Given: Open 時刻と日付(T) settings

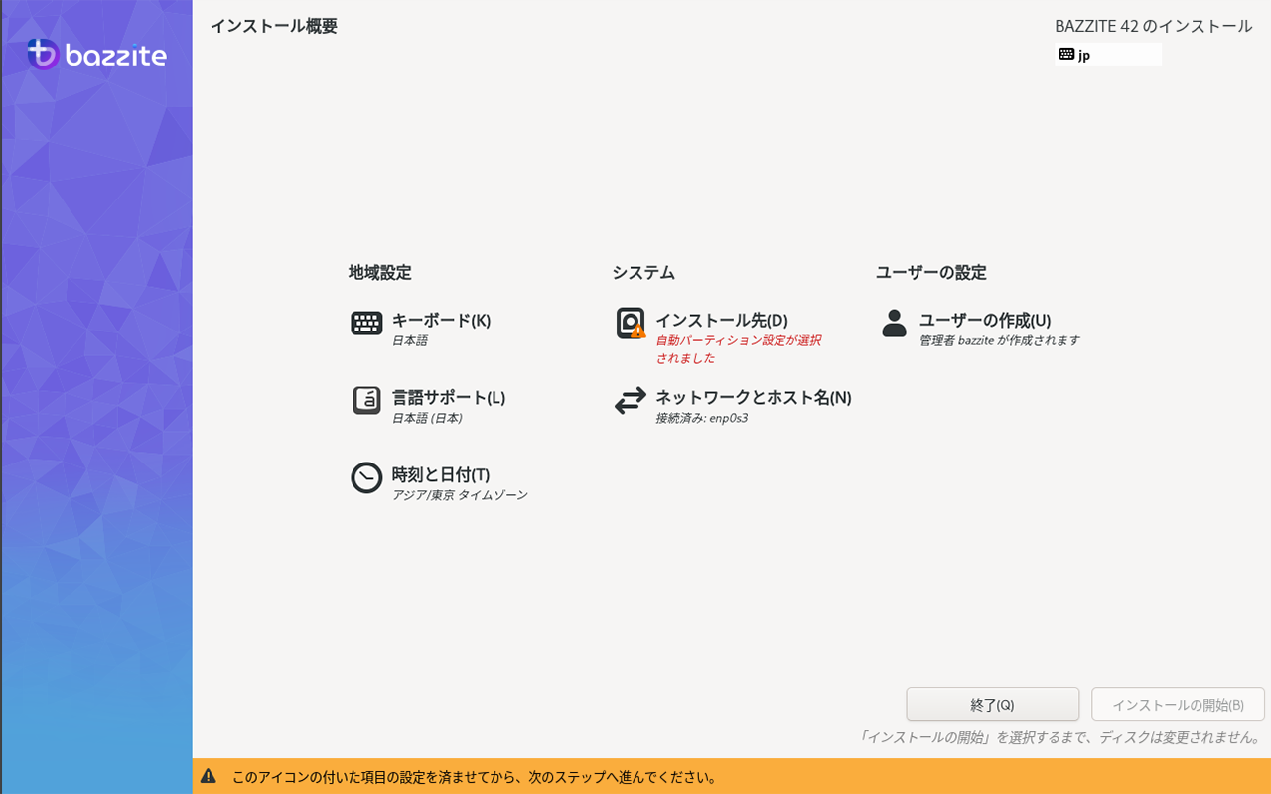Looking at the screenshot, I should coord(440,474).
